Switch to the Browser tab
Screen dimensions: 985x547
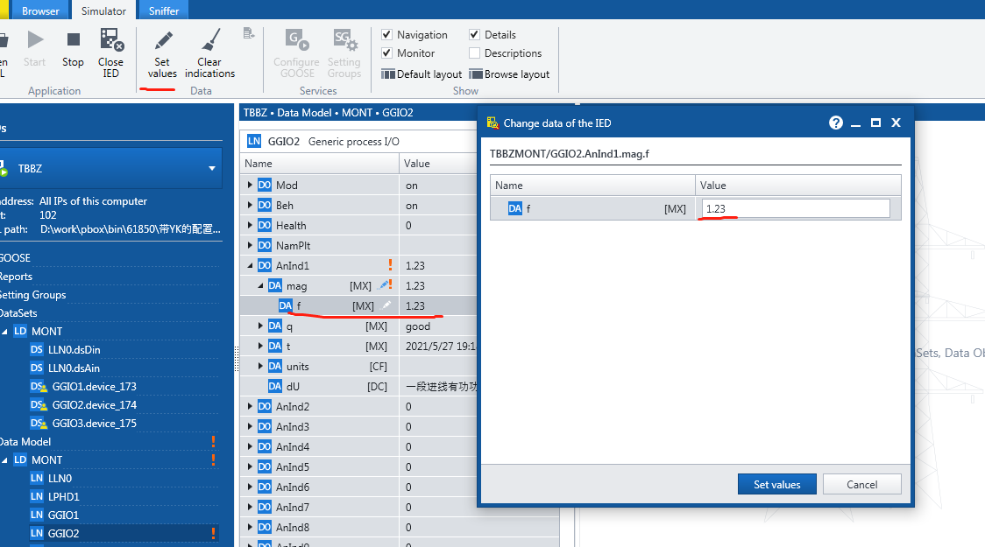click(41, 11)
